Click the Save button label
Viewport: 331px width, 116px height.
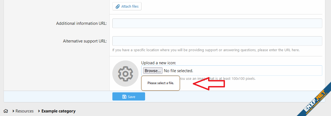(x=131, y=97)
